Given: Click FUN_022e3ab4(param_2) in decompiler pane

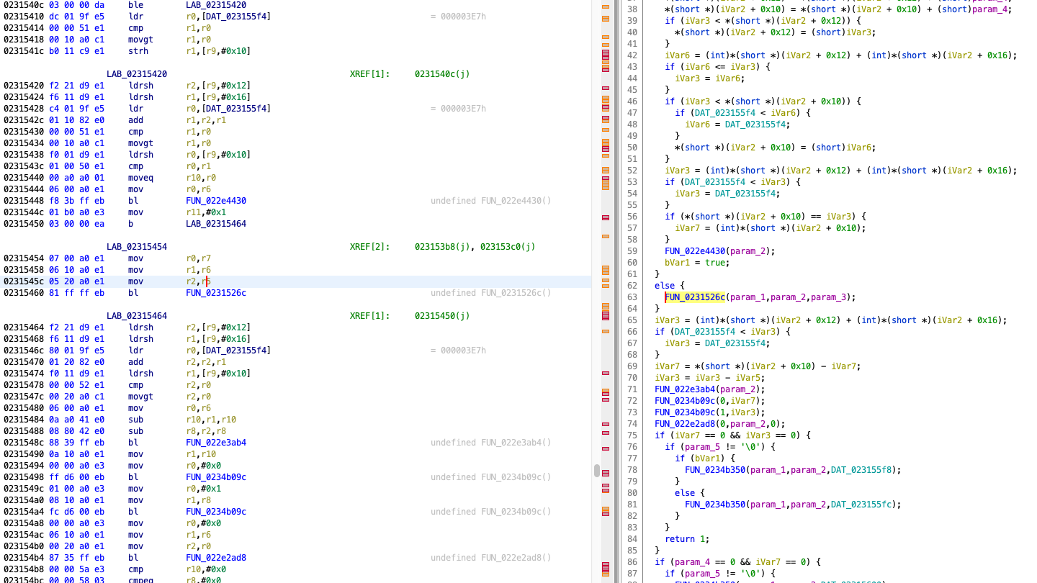Looking at the screenshot, I should coord(710,389).
